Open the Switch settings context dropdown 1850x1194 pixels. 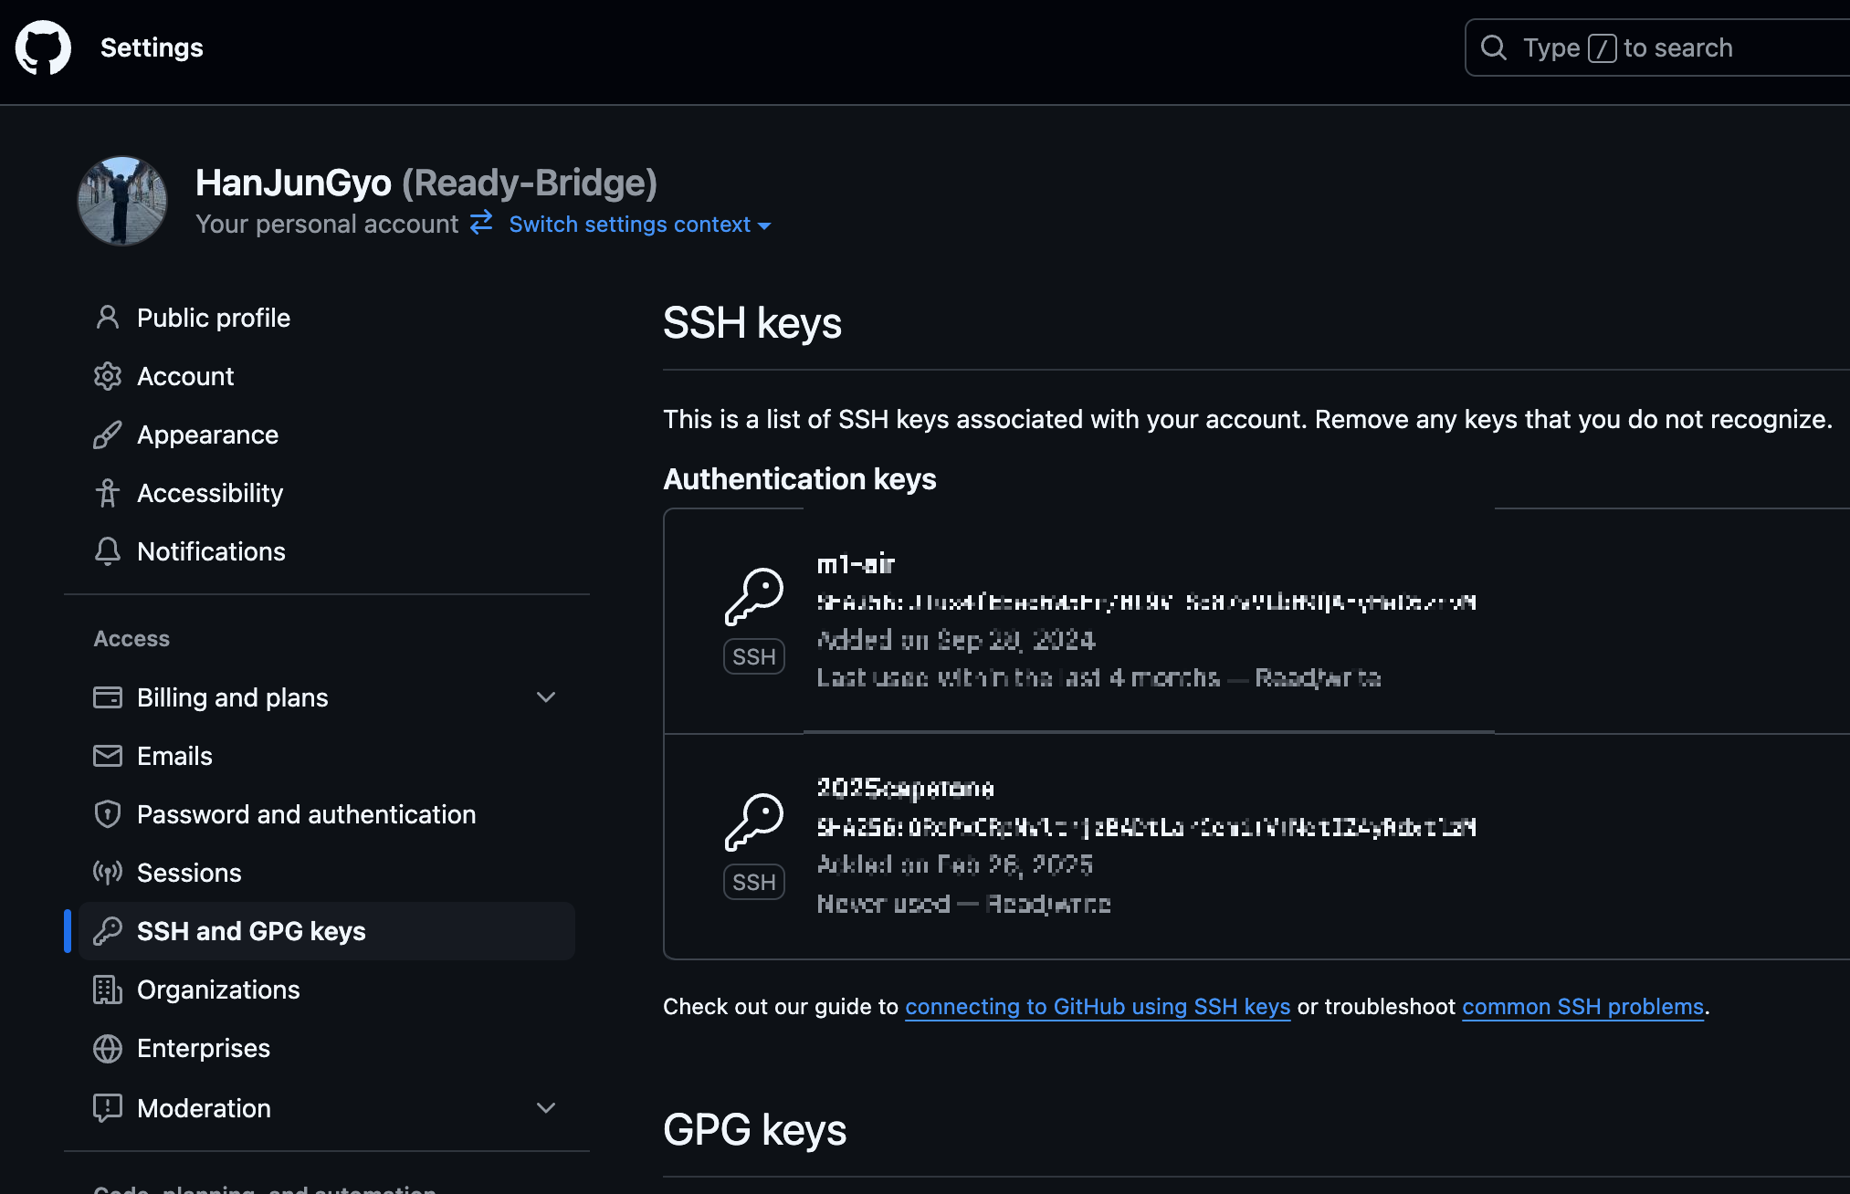pyautogui.click(x=639, y=225)
